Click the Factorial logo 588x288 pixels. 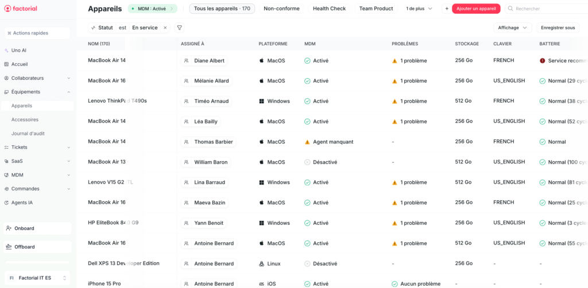point(21,8)
